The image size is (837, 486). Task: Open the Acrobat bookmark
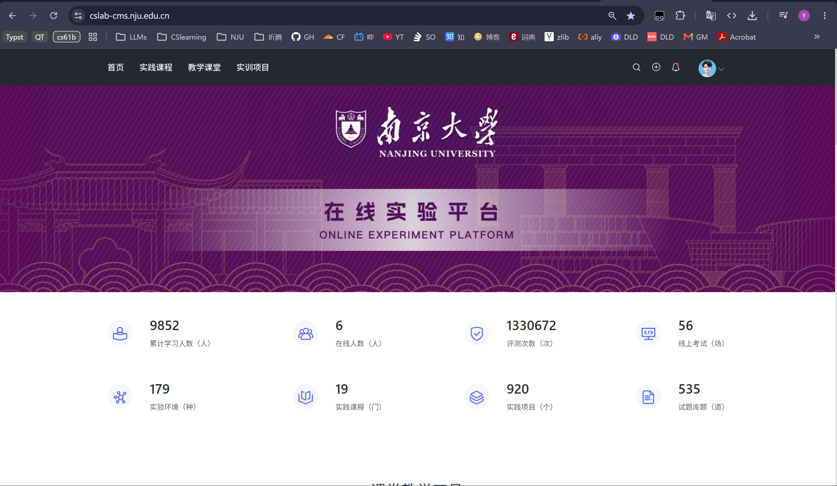[736, 37]
